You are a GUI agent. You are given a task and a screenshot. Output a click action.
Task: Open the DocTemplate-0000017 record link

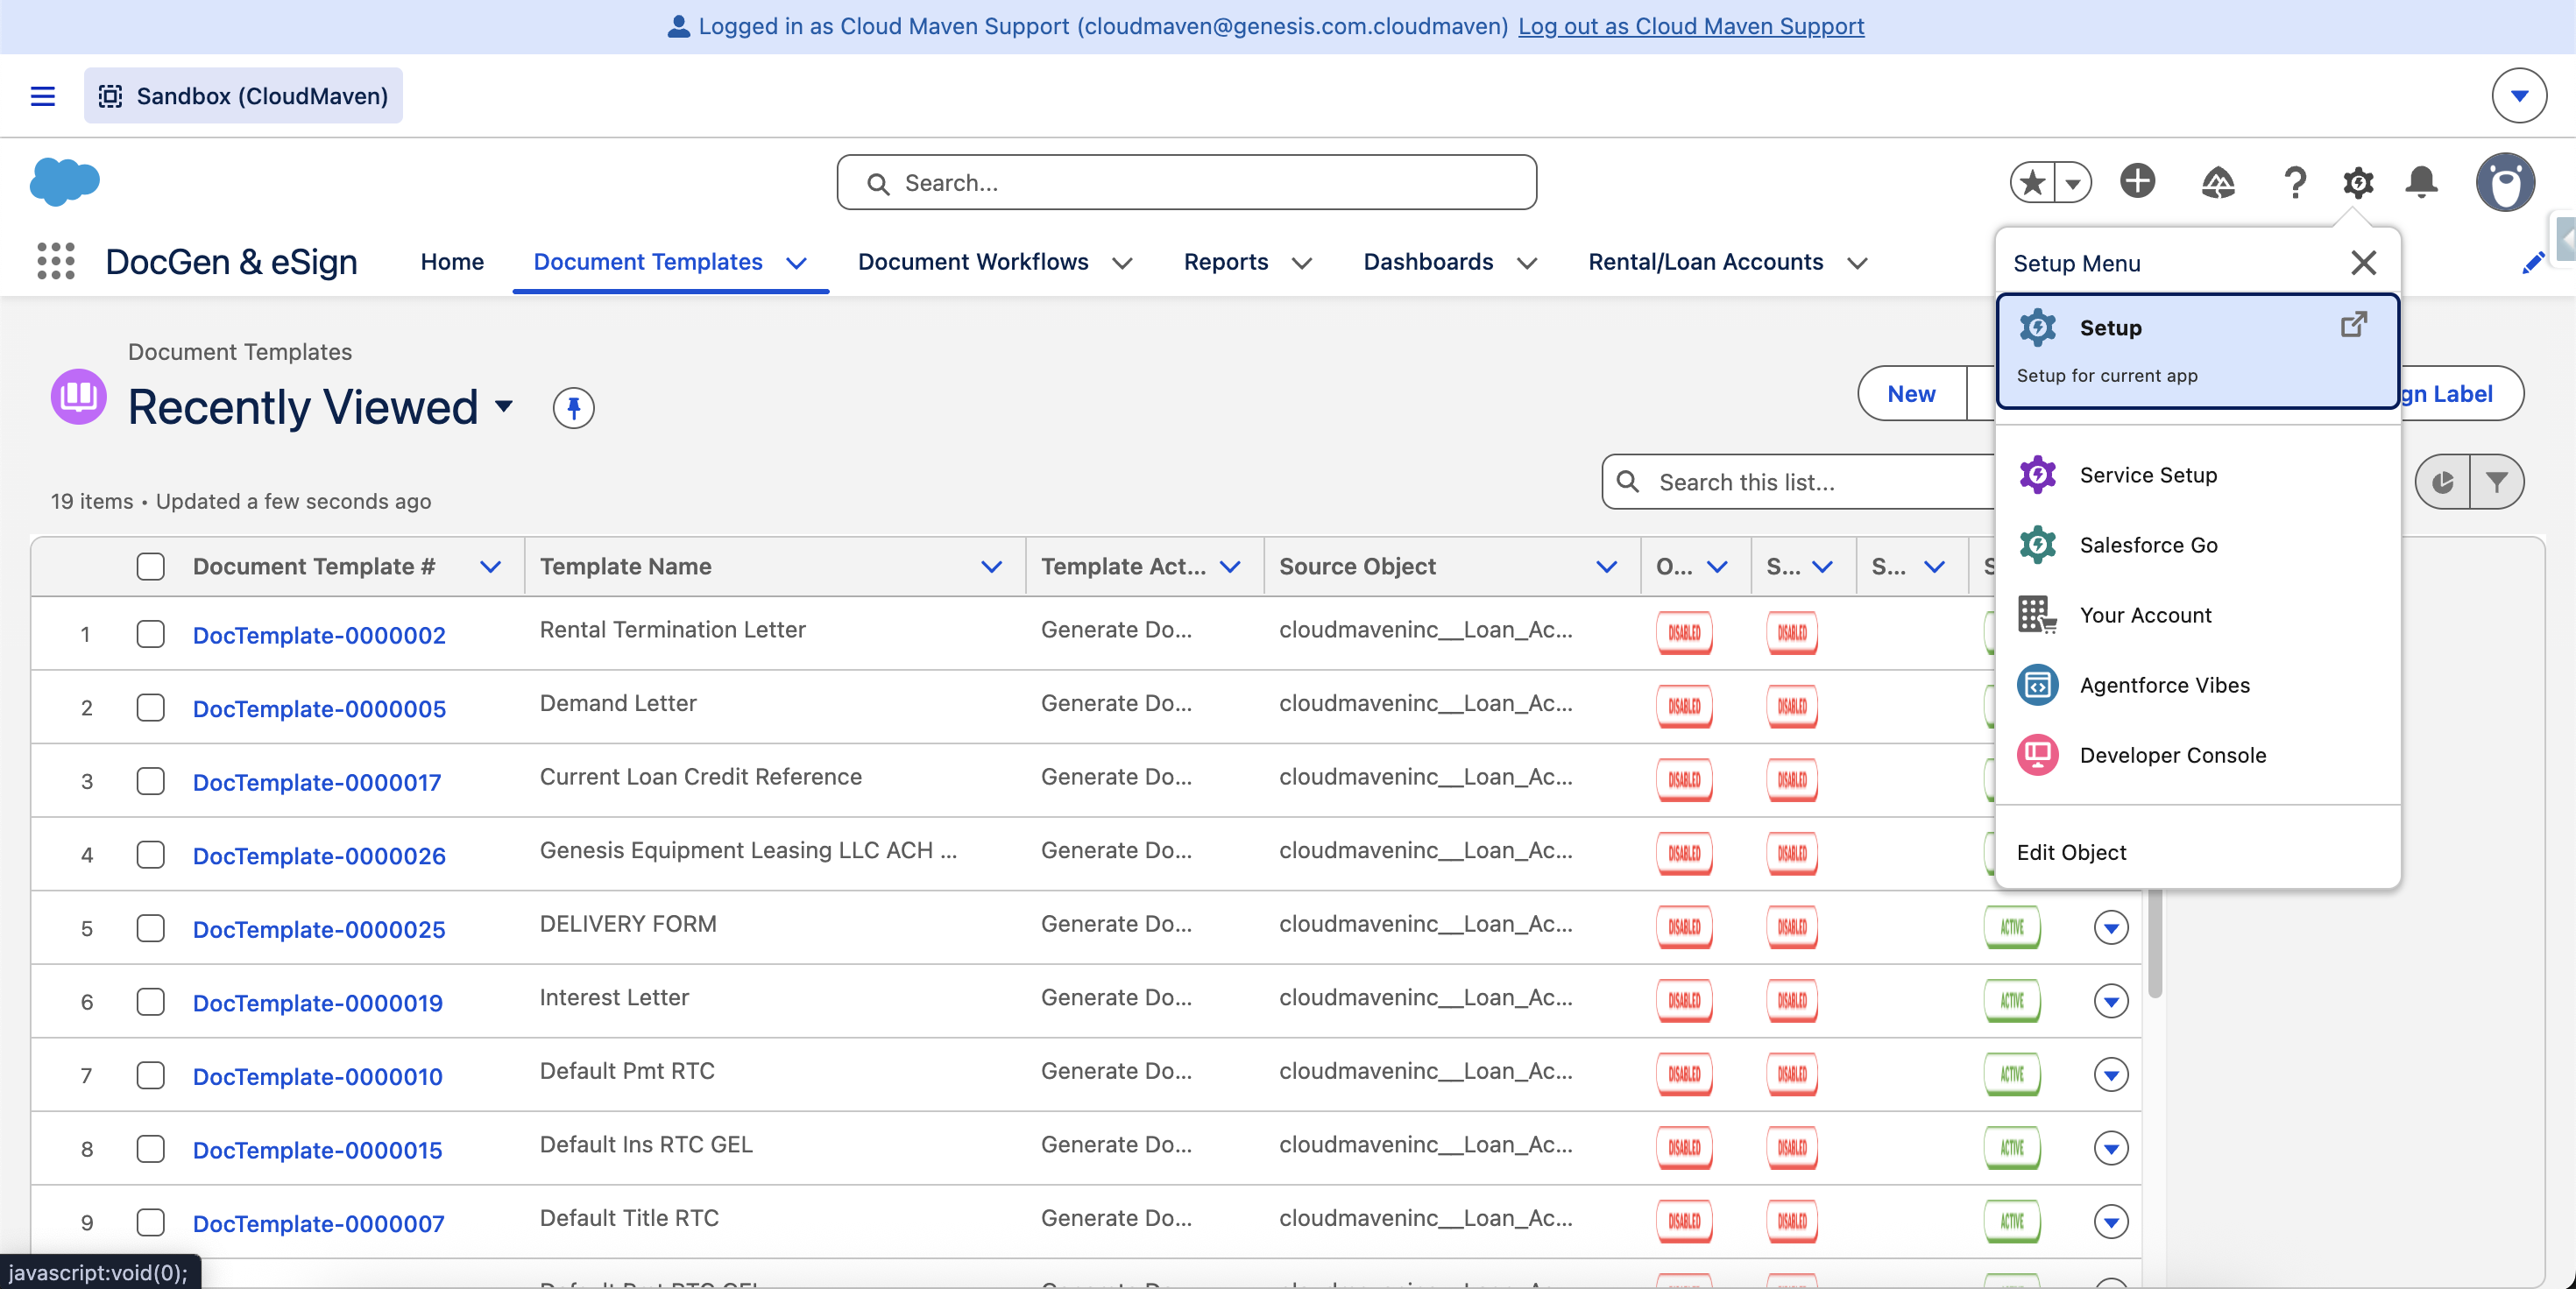tap(317, 782)
